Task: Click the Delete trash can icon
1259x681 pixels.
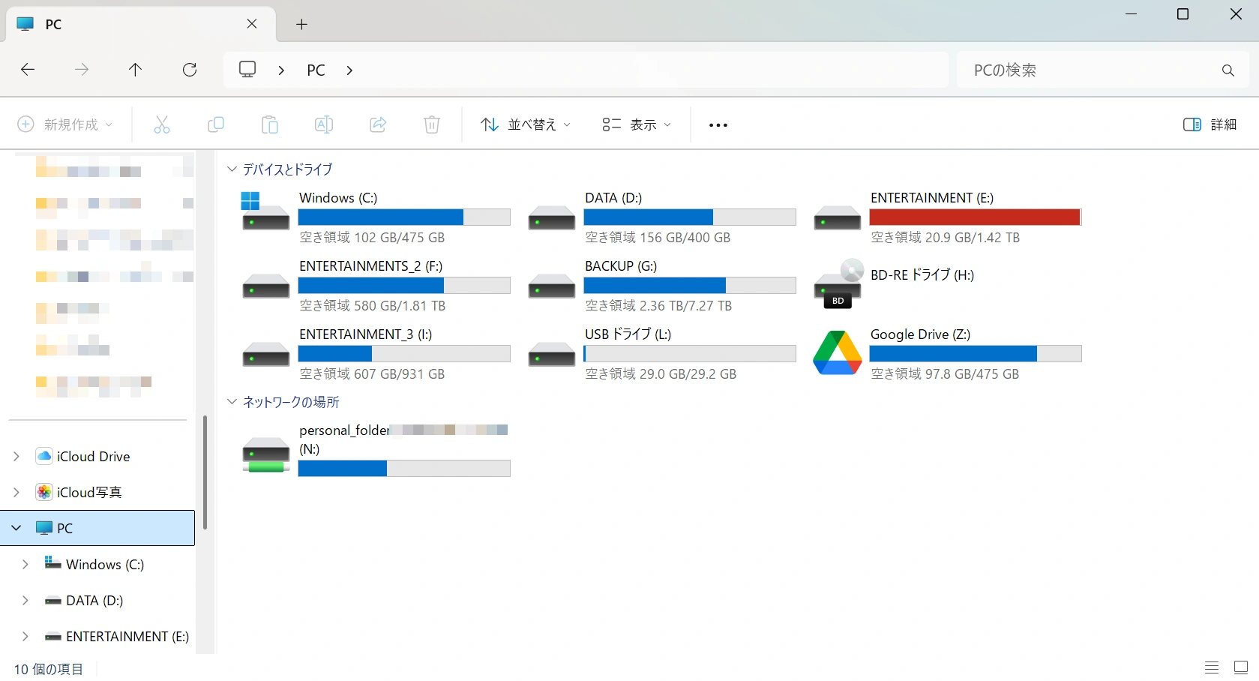Action: [432, 124]
